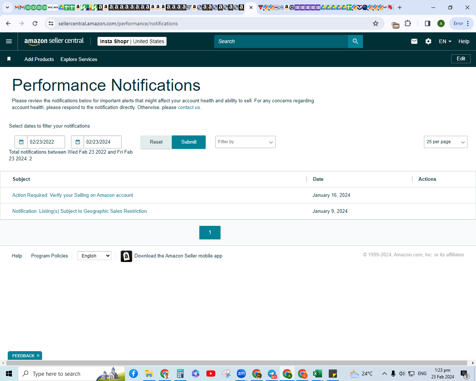
Task: Open Facebook from the taskbar
Action: [x=134, y=374]
